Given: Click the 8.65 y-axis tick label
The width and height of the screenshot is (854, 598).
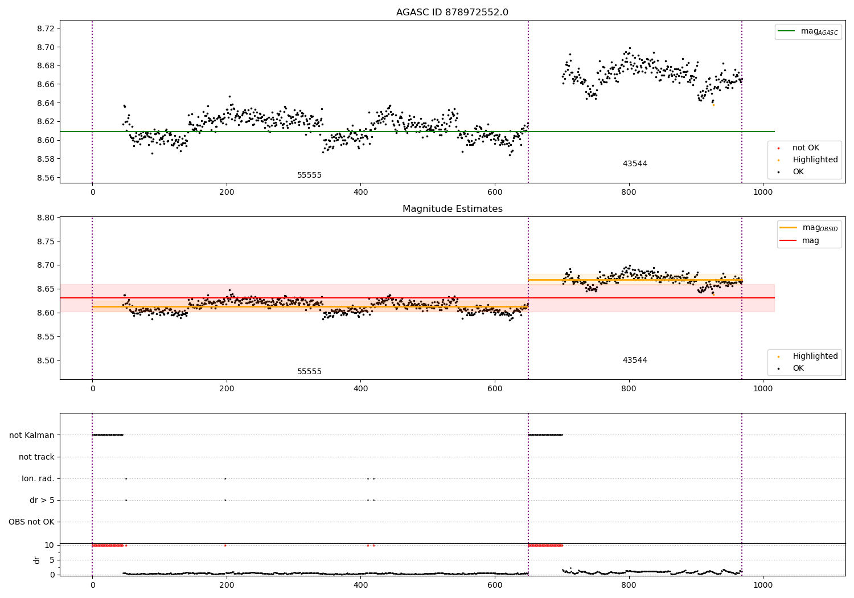Looking at the screenshot, I should (x=45, y=289).
